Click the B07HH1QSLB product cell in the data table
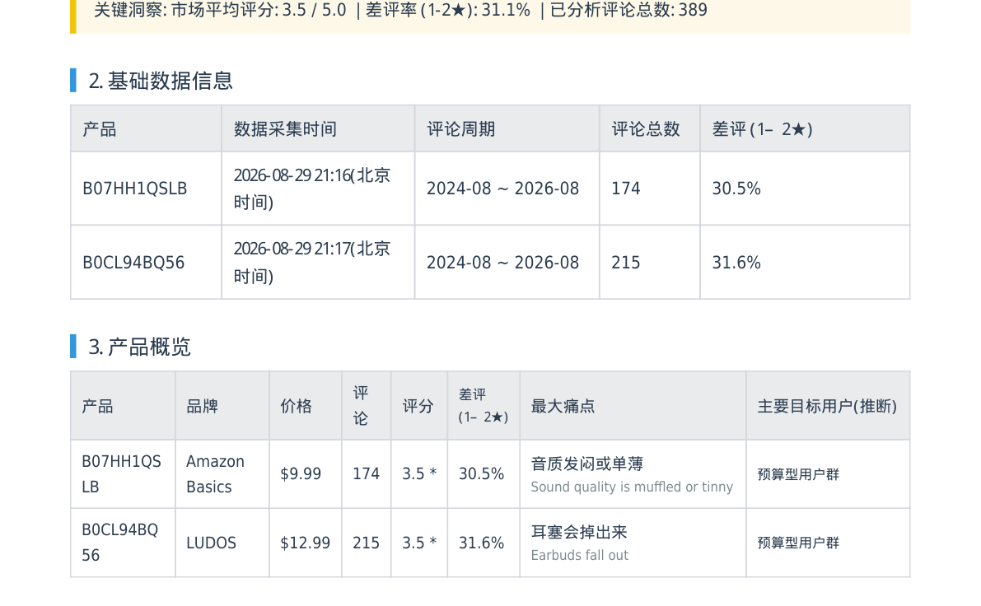The width and height of the screenshot is (981, 606). click(146, 189)
